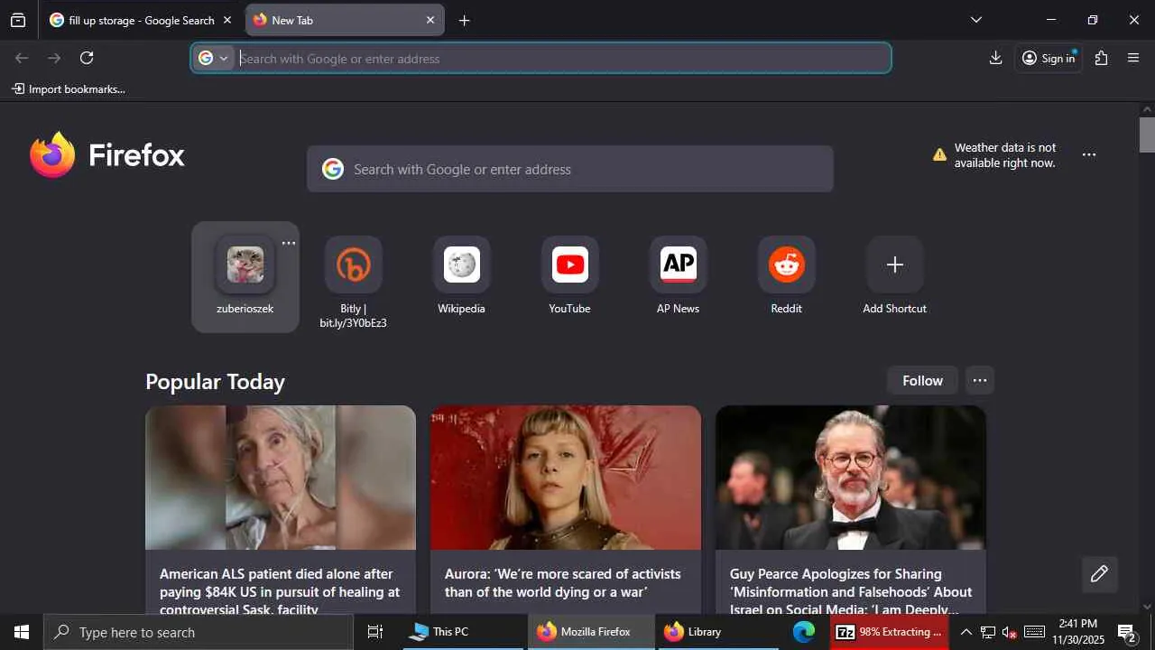The width and height of the screenshot is (1155, 650).
Task: Open Task View on the taskbar
Action: (375, 632)
